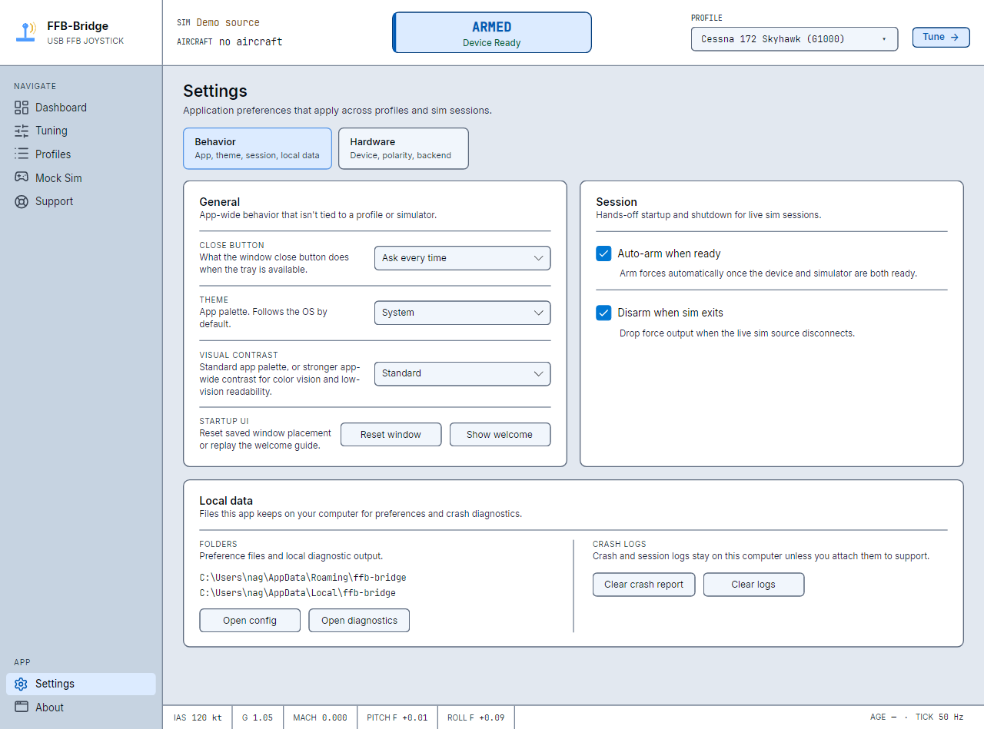Click the Profiles list icon in sidebar
Screen dimensions: 984x729
pos(22,154)
